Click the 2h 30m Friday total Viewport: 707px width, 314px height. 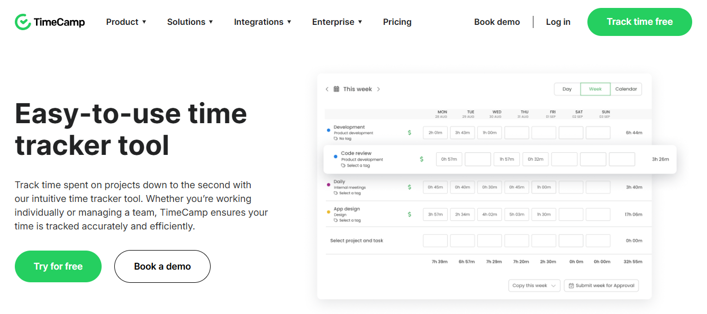pos(547,262)
